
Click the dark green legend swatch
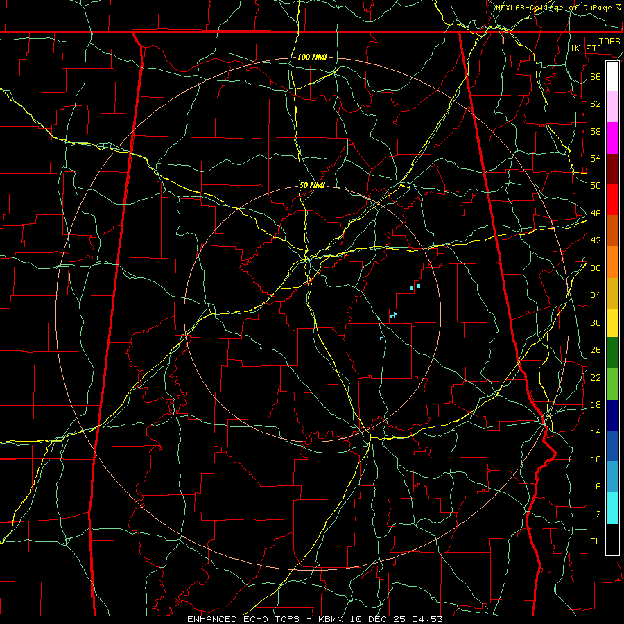[612, 353]
